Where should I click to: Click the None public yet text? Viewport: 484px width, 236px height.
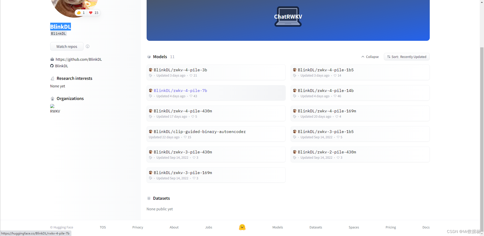click(x=160, y=209)
